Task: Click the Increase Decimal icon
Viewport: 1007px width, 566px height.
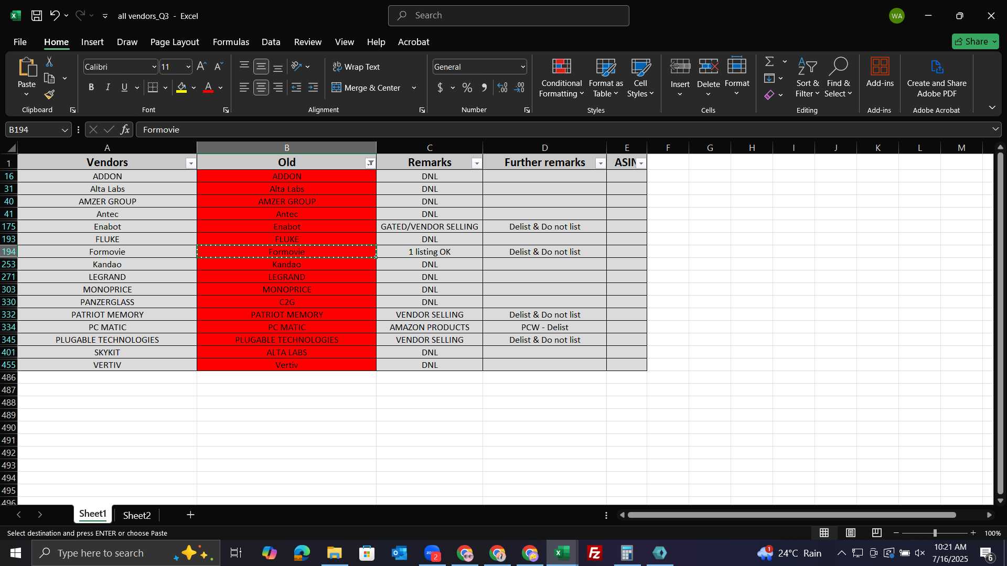Action: pyautogui.click(x=502, y=88)
